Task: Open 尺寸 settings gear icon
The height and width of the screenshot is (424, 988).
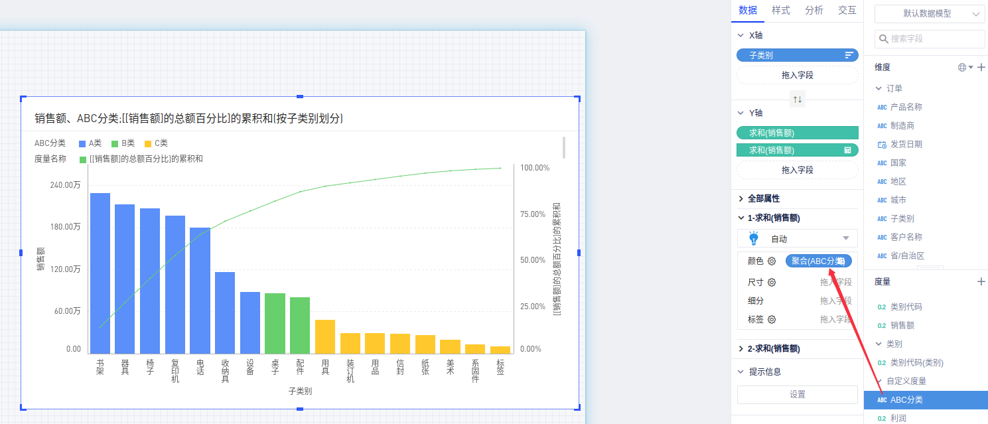Action: tap(772, 283)
